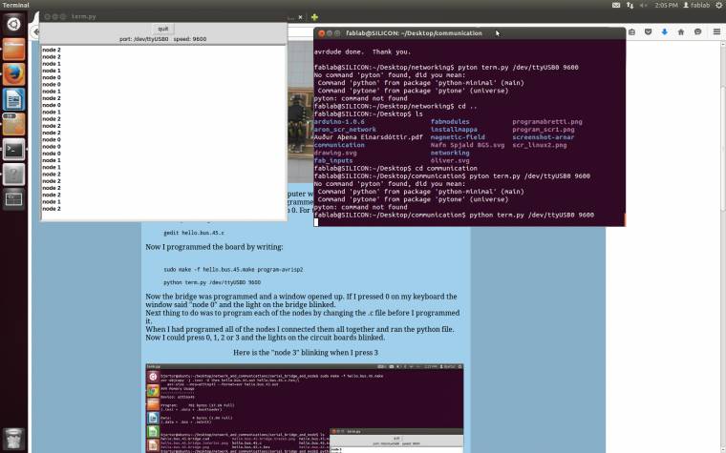
Task: Click the quit button in term.py window
Action: 163,29
